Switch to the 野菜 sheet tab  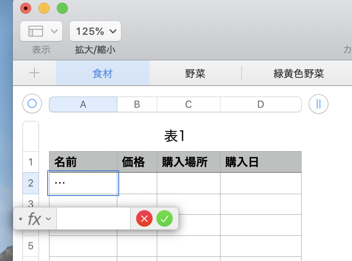[195, 73]
